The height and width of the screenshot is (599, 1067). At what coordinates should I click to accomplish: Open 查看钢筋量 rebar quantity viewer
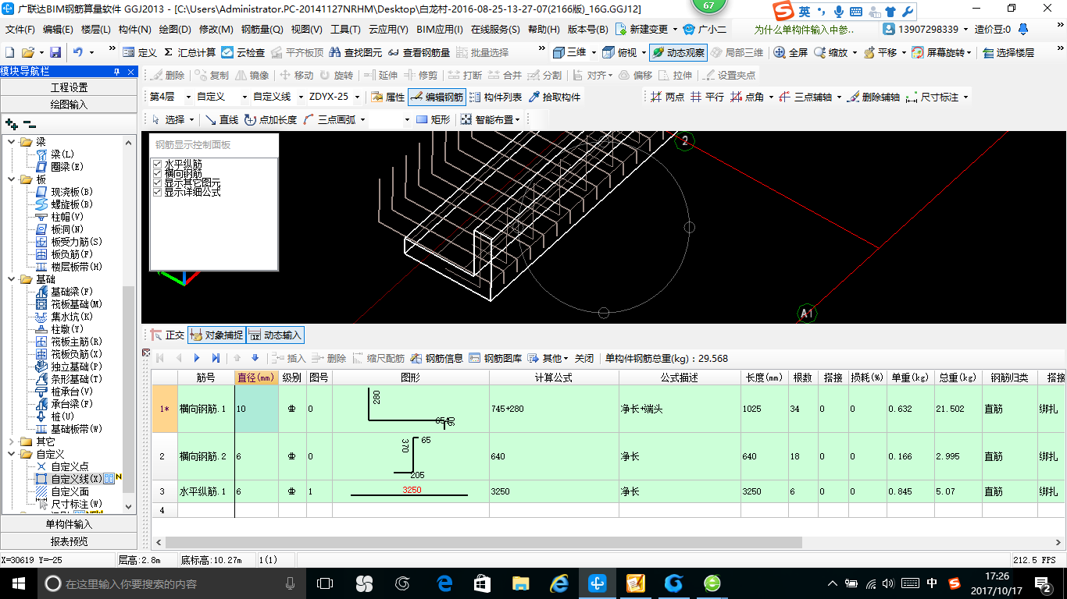click(x=419, y=52)
